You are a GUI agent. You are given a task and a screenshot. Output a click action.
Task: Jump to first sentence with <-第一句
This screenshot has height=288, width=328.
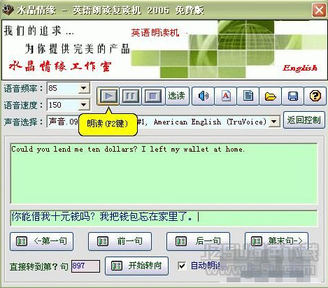[x=41, y=241]
